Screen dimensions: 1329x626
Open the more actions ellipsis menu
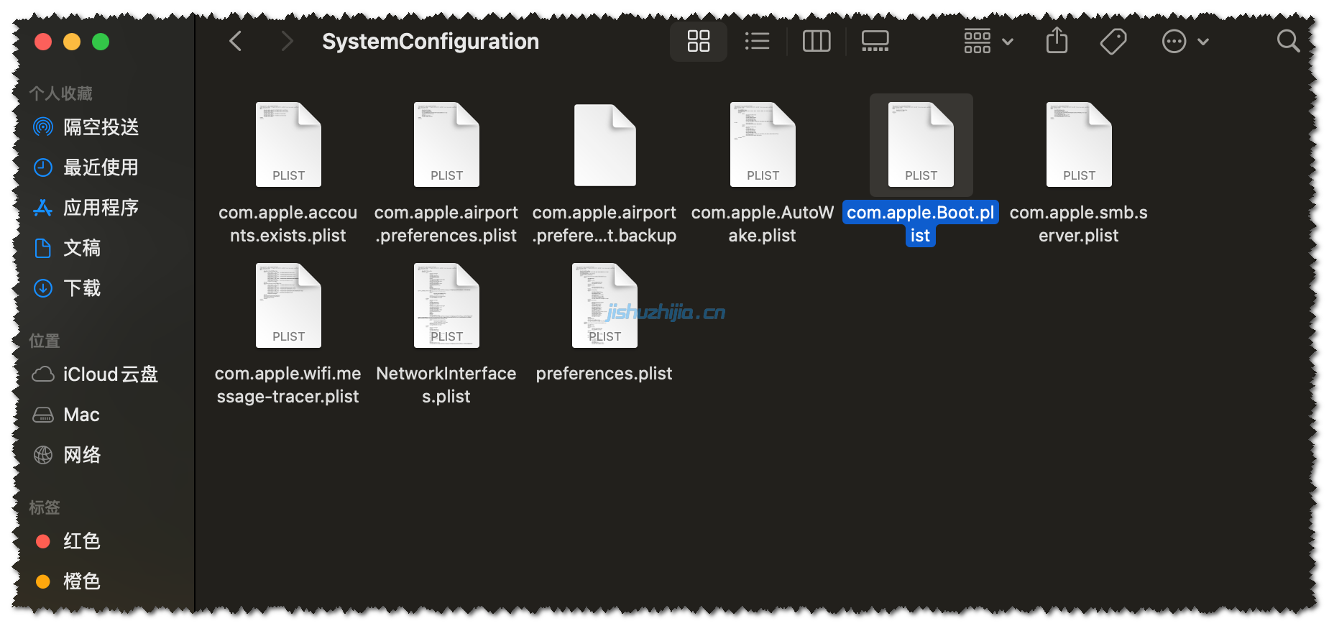point(1185,41)
